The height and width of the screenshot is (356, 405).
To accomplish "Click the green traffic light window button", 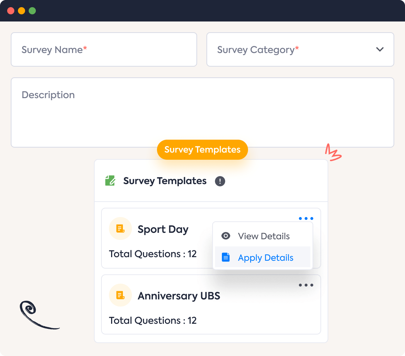I will click(32, 11).
